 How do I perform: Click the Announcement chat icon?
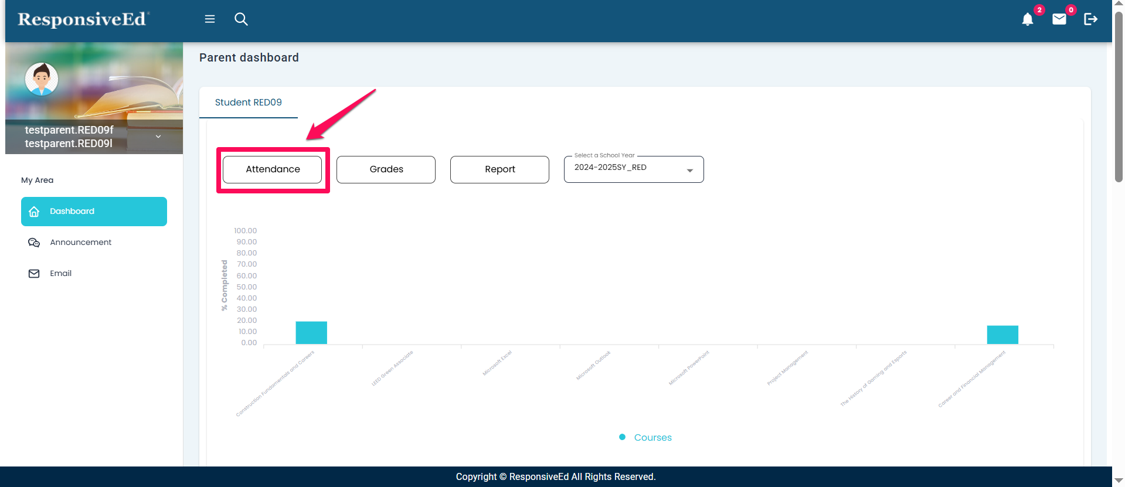pyautogui.click(x=34, y=243)
